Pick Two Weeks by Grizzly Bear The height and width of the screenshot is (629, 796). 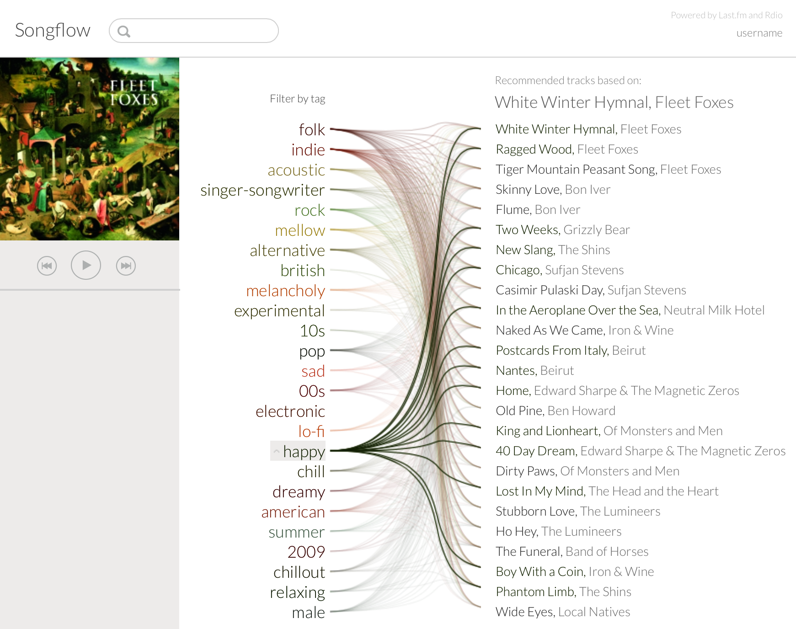pos(563,230)
